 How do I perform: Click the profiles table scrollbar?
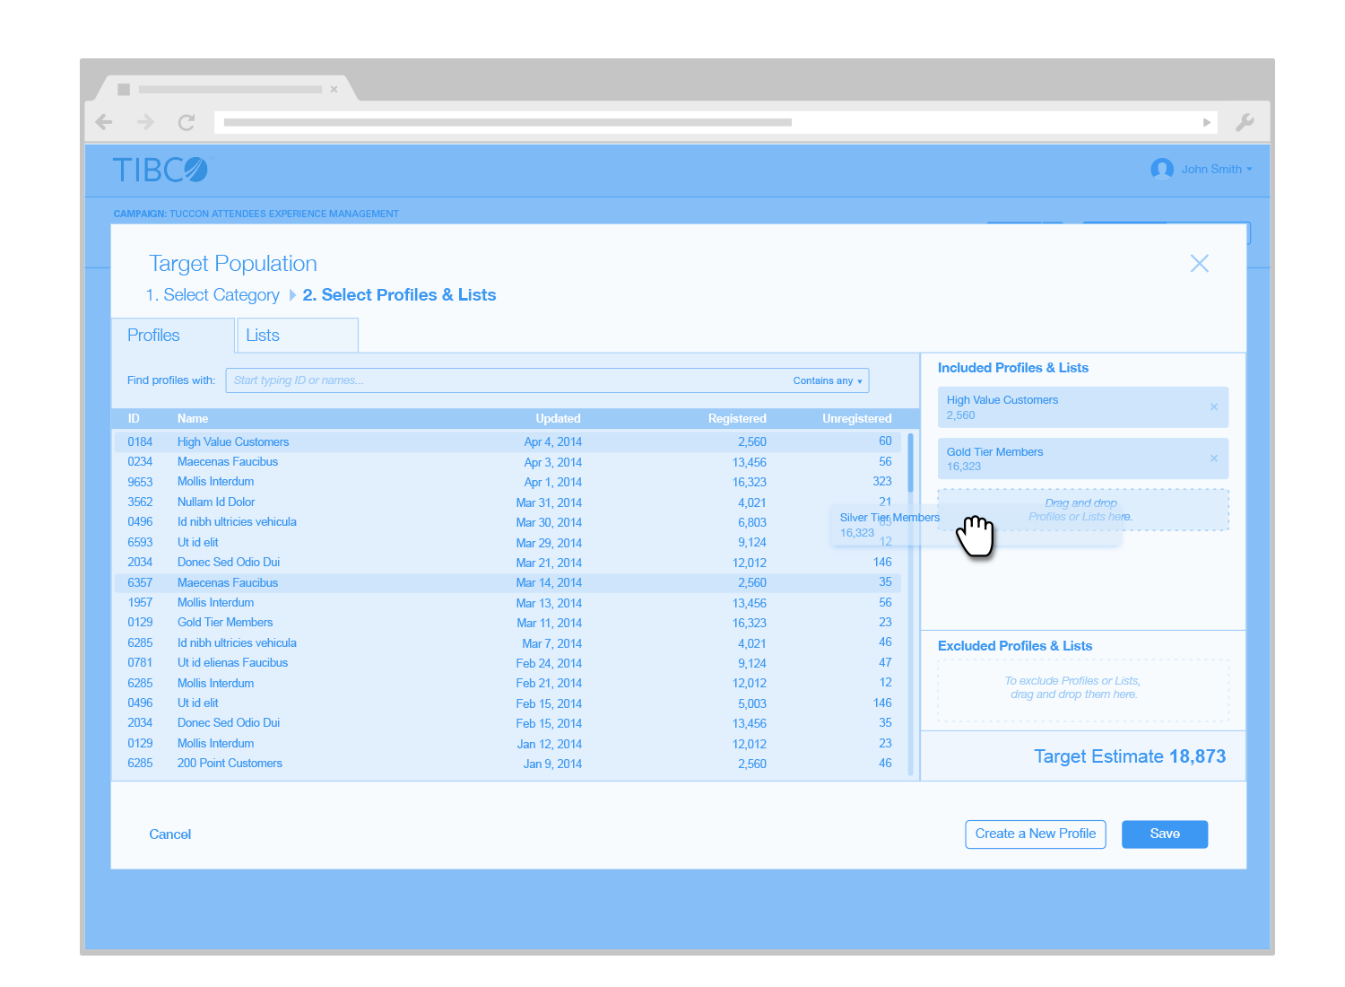click(x=910, y=463)
